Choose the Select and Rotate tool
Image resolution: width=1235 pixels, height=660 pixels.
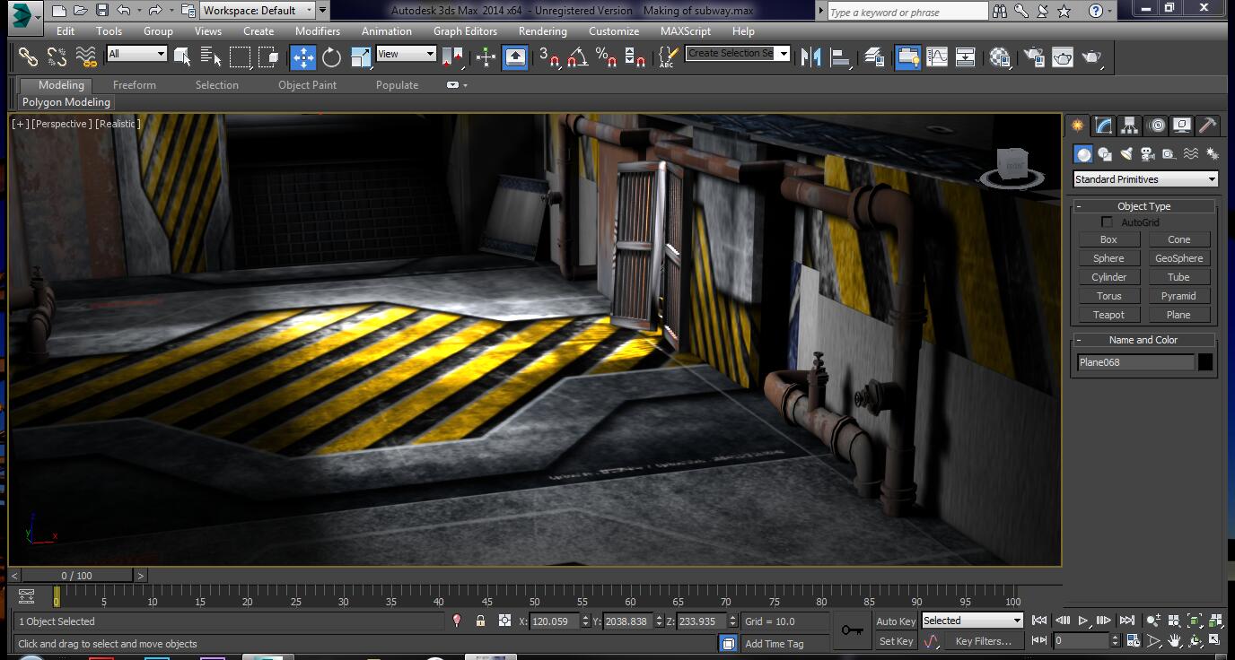click(331, 57)
